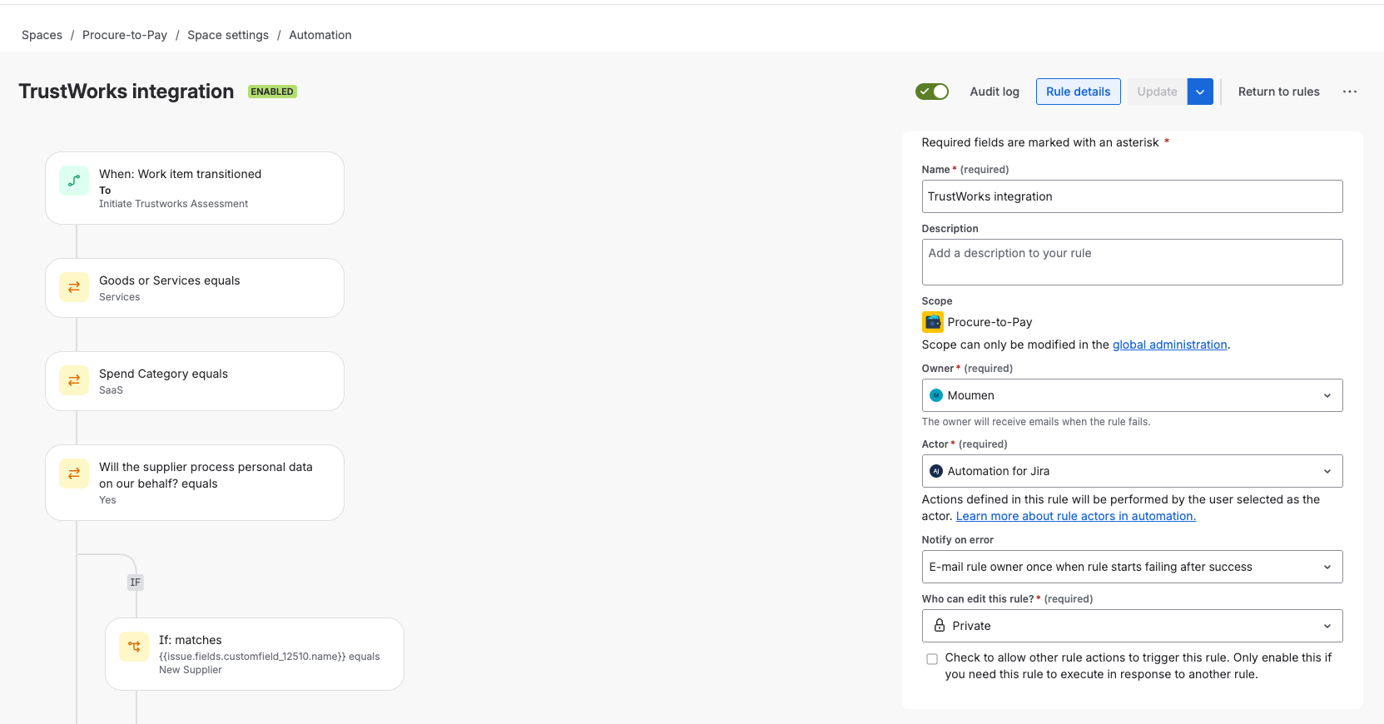The width and height of the screenshot is (1384, 724).
Task: Click the IF branch label badge
Action: 136,583
